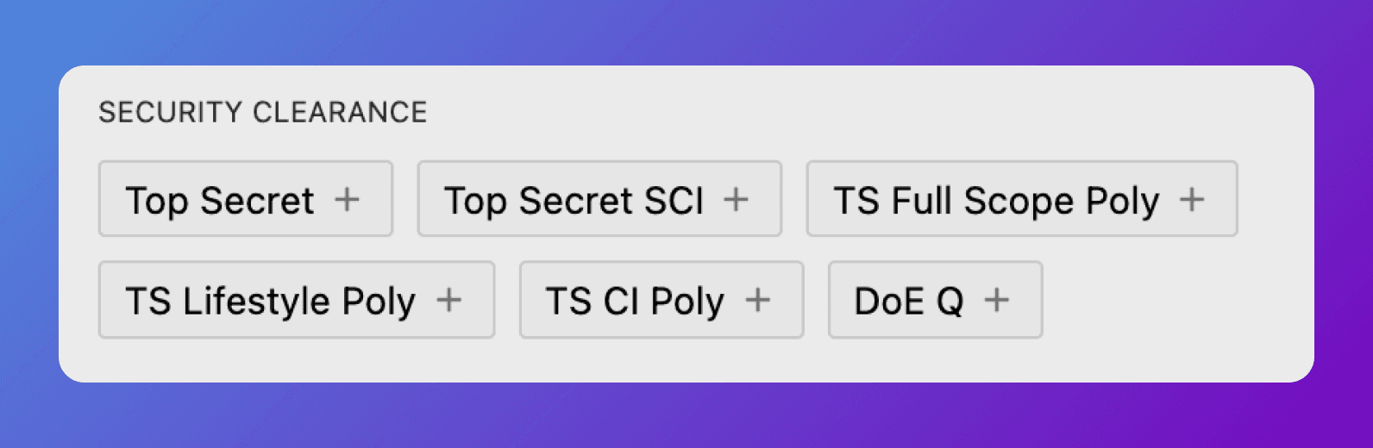Click the 'Top Secret SCI' text label
Viewport: 1373px width, 448px height.
tap(574, 202)
